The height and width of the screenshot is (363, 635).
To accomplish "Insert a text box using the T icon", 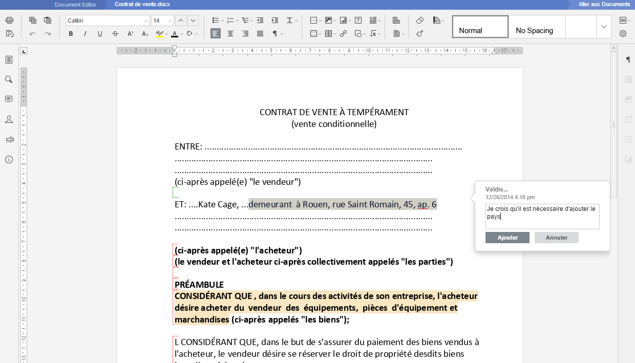I will click(x=358, y=20).
